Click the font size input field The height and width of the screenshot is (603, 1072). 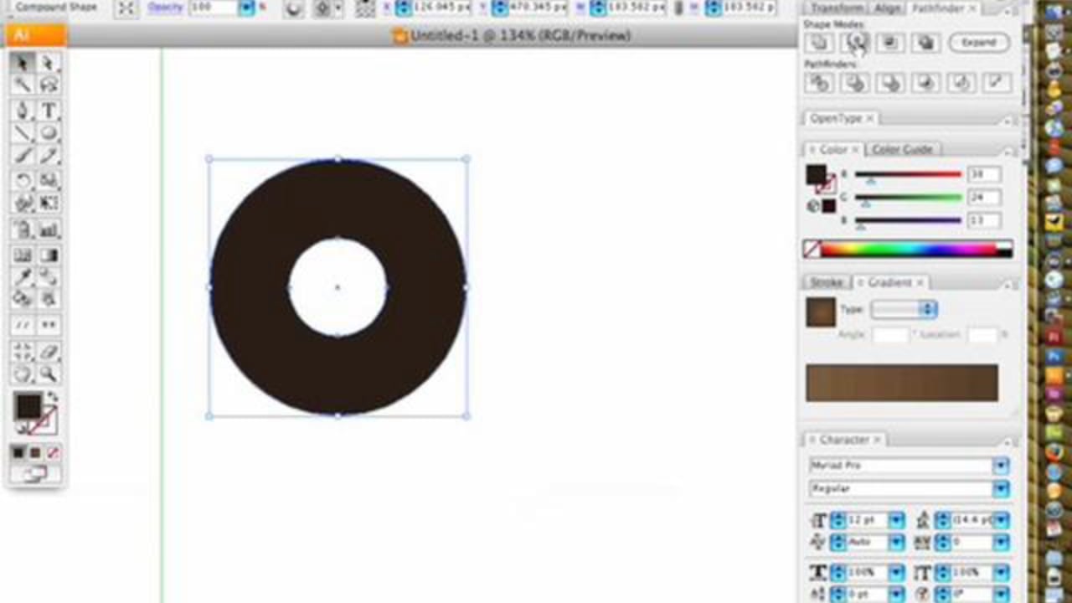pyautogui.click(x=868, y=519)
